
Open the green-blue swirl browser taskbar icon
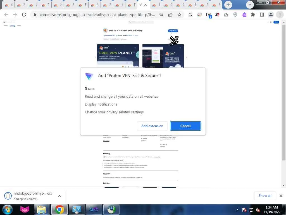click(x=111, y=209)
